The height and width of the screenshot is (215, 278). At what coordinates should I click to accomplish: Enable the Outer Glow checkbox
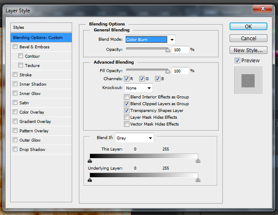point(15,140)
